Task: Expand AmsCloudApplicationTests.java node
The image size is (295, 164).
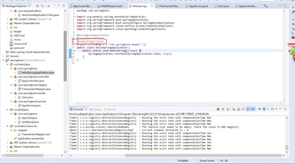Action: click(x=15, y=15)
